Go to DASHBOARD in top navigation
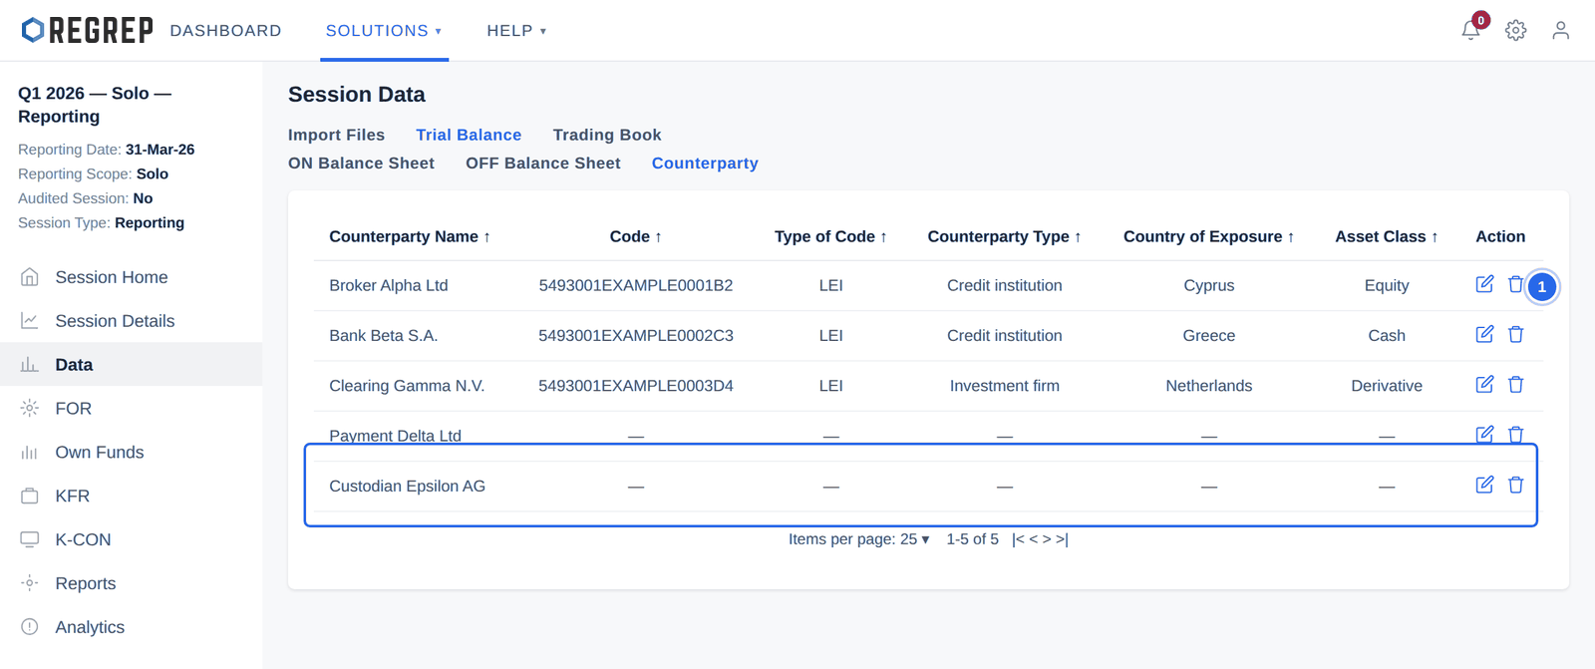 tap(226, 31)
